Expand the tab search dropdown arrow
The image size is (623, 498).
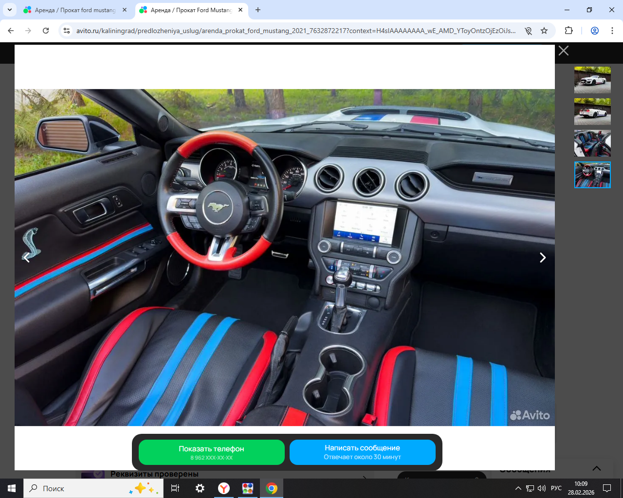10,10
